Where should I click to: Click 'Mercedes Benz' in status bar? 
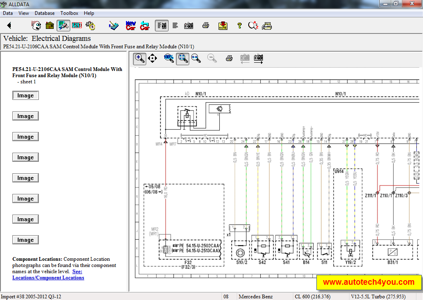point(255,297)
